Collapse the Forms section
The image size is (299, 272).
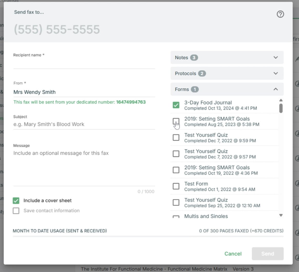(x=227, y=89)
